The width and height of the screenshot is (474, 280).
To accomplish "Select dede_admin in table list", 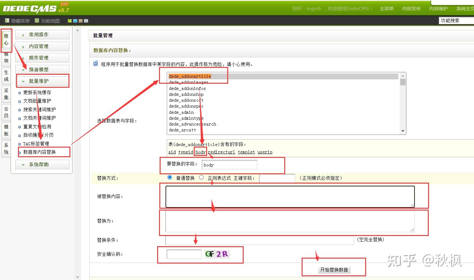I will point(283,112).
